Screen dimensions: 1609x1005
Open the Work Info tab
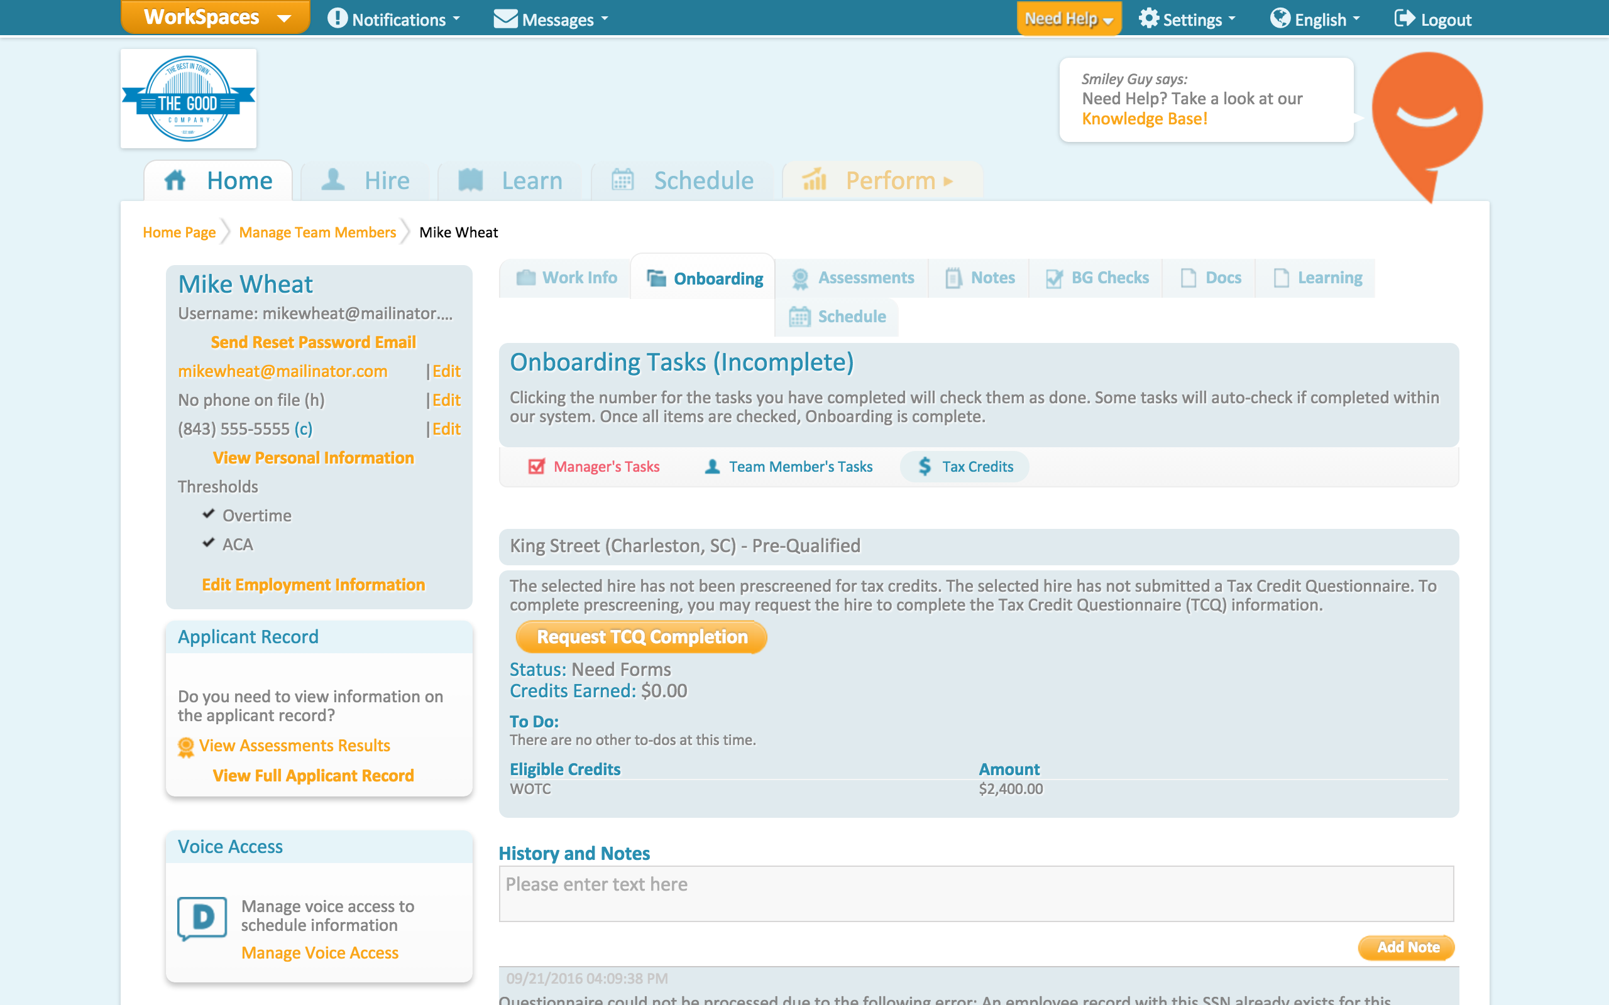pos(566,278)
